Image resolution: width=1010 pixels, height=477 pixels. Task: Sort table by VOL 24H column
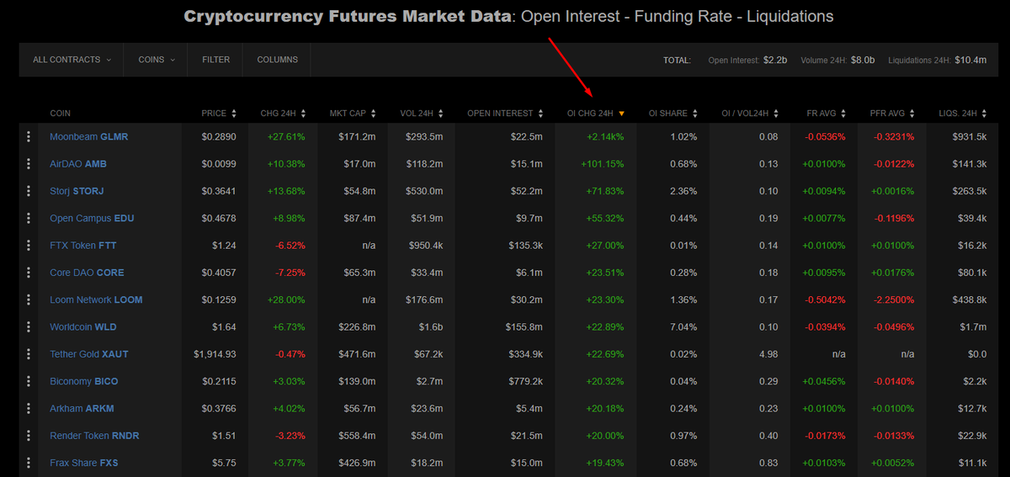pyautogui.click(x=423, y=113)
